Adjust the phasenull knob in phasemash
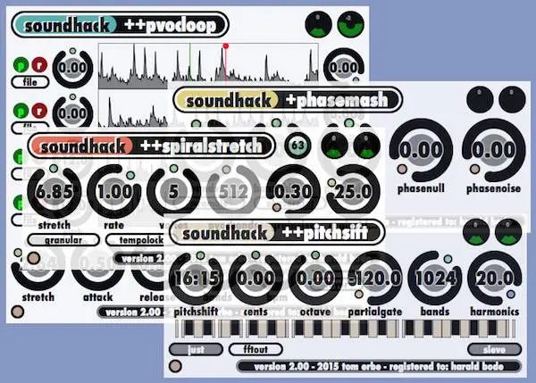The image size is (536, 383). tap(421, 150)
